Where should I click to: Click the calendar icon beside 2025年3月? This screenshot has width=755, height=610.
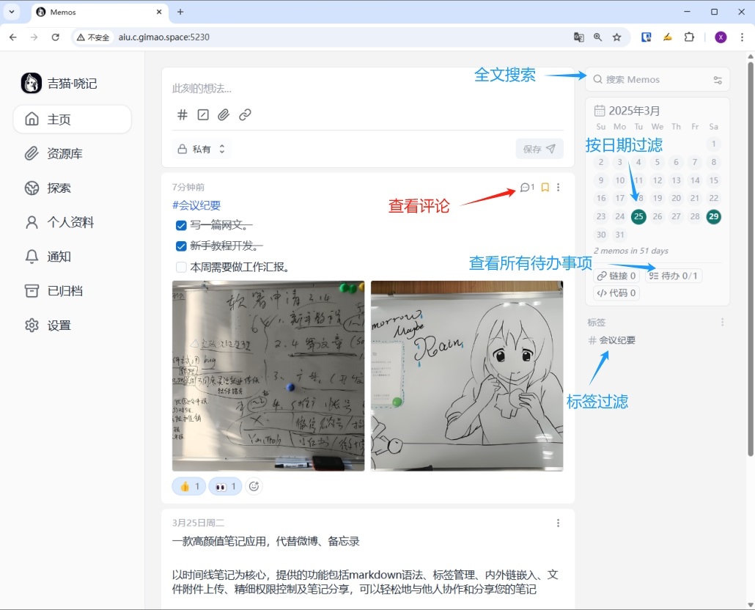pyautogui.click(x=600, y=111)
